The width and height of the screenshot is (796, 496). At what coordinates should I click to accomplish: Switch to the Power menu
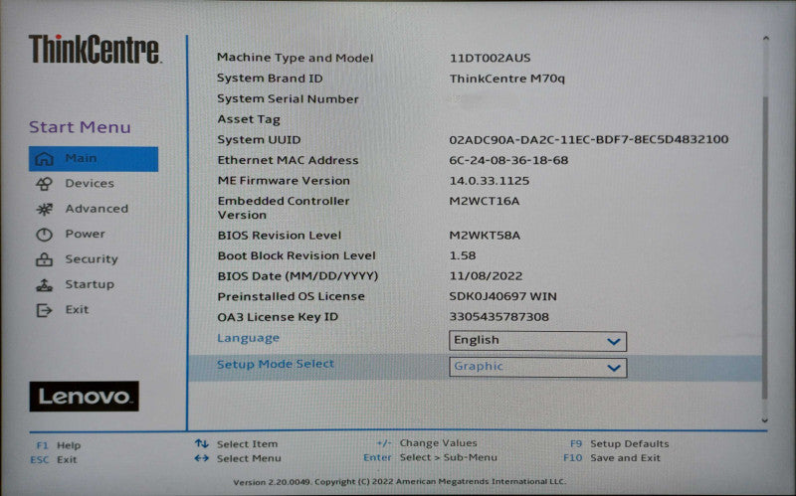[x=85, y=234]
